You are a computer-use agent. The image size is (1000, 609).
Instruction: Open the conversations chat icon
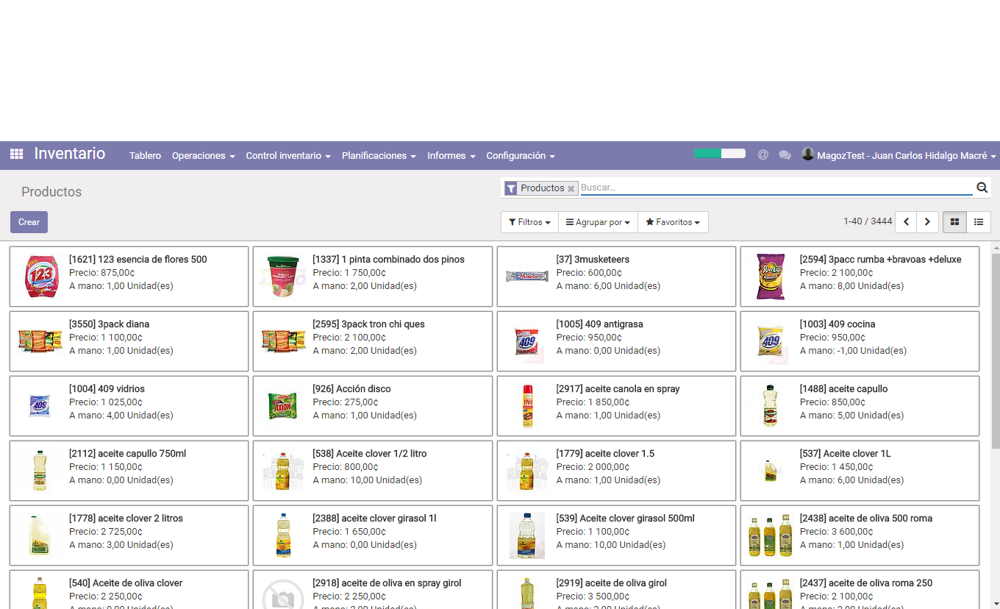click(785, 155)
